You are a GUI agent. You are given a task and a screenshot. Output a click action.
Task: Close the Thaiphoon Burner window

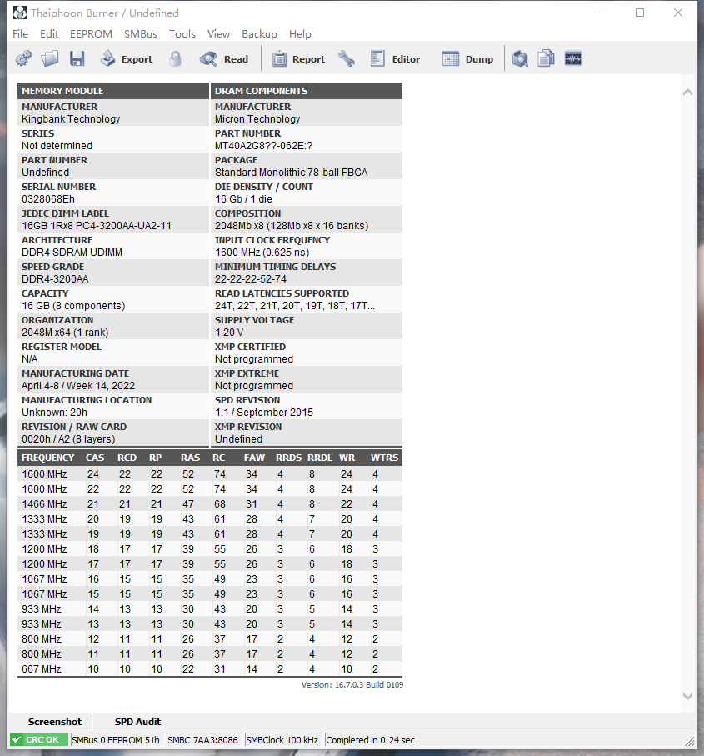tap(678, 13)
